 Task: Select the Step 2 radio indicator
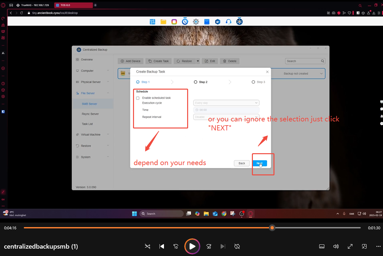tap(196, 82)
